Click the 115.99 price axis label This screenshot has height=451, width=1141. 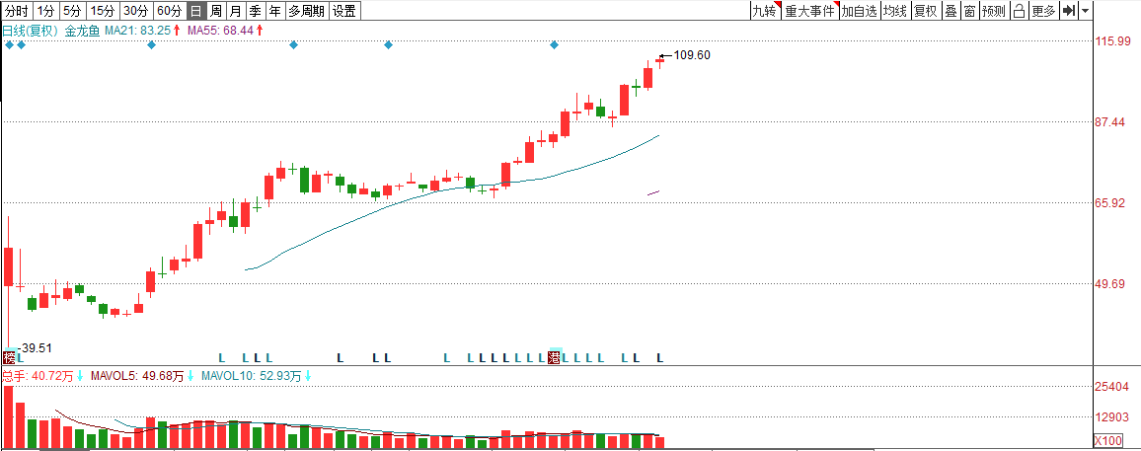(1112, 41)
